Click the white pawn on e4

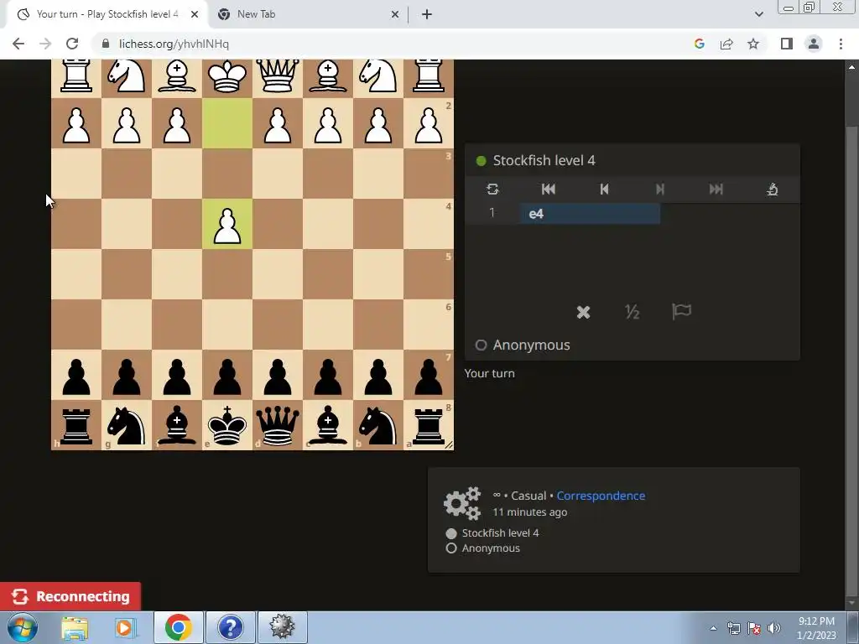click(227, 224)
